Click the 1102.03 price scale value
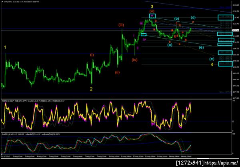Screen dimensions: 240x167 [235, 55]
